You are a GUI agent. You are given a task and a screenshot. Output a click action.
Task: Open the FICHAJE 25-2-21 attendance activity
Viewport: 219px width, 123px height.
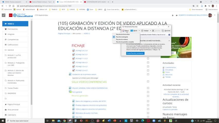pos(82,51)
